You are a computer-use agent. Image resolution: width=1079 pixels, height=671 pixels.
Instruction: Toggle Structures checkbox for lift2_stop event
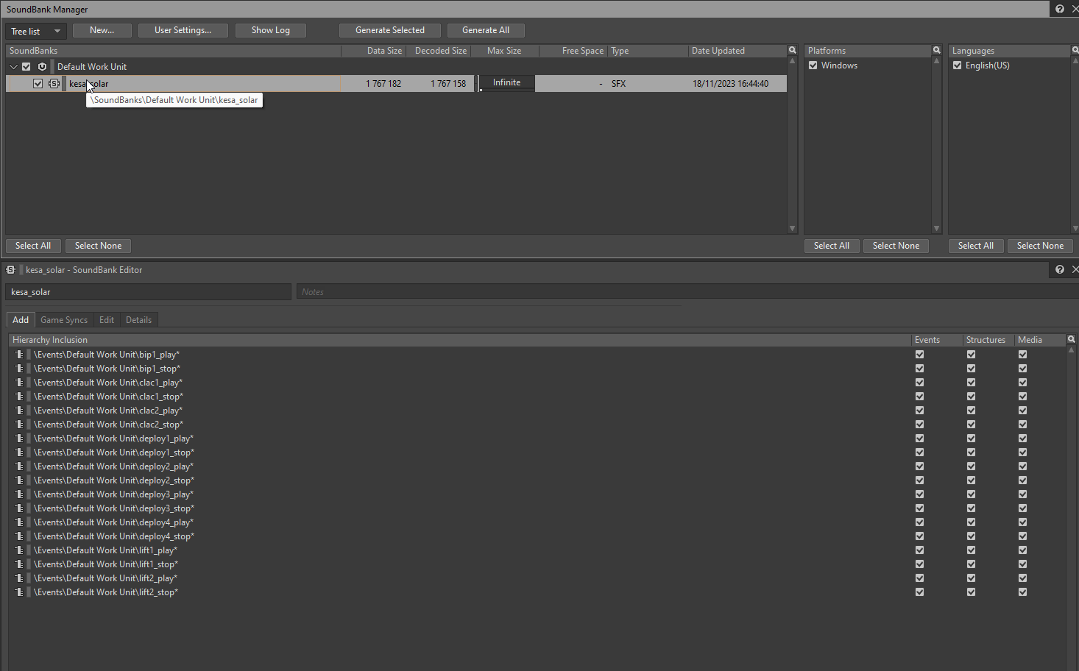pos(971,592)
